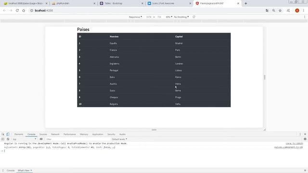308x173 pixels.
Task: Select the What's New drawer tab
Action: (24, 171)
